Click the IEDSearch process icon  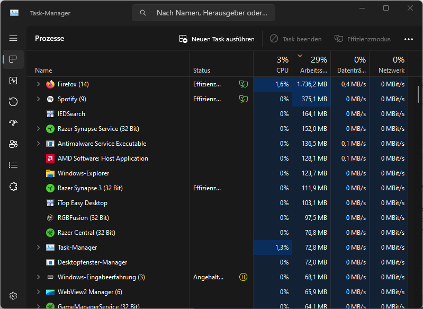(50, 114)
